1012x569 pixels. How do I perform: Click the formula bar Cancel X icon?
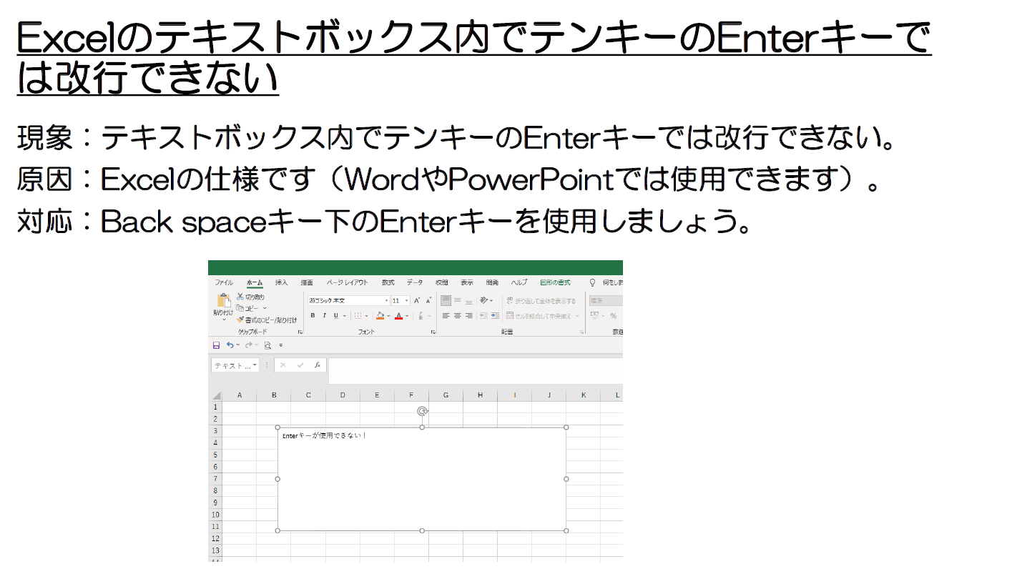pos(283,365)
